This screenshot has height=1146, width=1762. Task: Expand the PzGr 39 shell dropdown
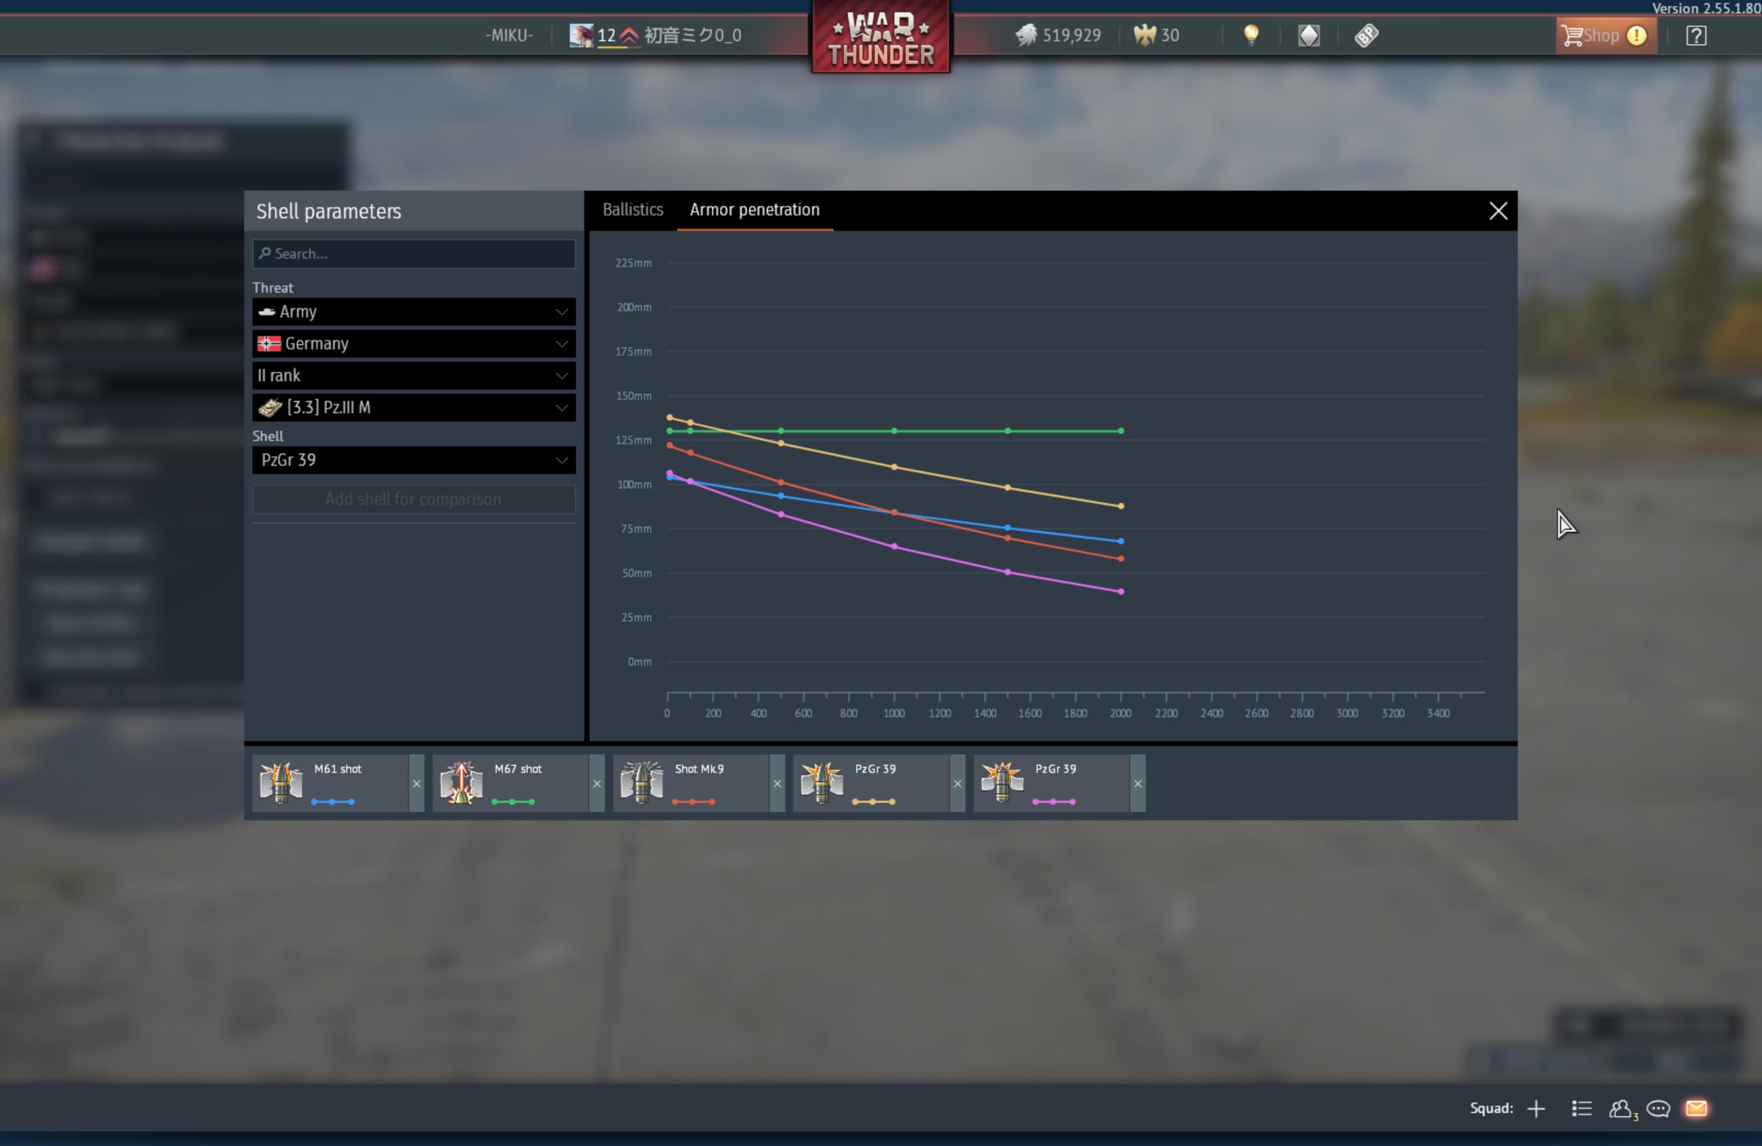[x=413, y=460]
